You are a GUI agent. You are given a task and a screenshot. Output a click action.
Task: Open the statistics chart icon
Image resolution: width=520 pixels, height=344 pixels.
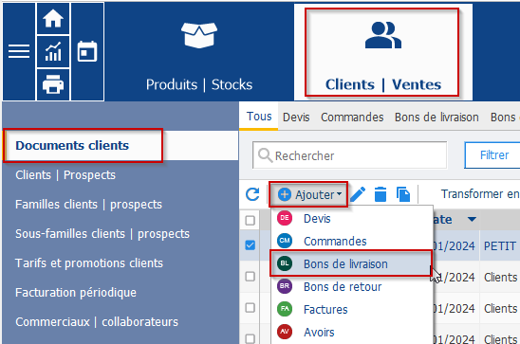pyautogui.click(x=53, y=52)
